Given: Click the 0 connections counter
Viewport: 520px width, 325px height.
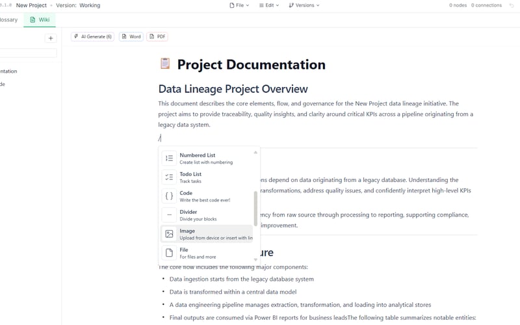Looking at the screenshot, I should pos(486,5).
